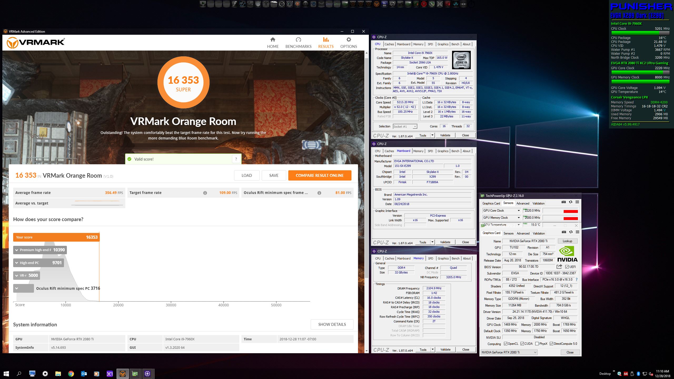Open the VRMark HOME page
Image resolution: width=674 pixels, height=379 pixels.
click(272, 43)
